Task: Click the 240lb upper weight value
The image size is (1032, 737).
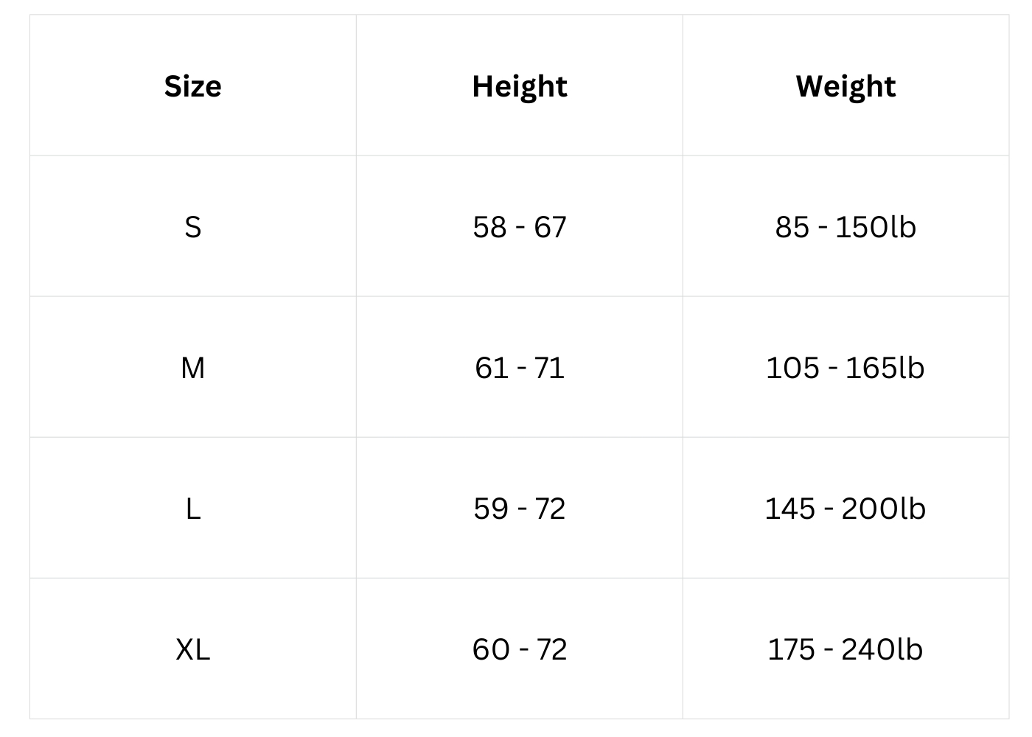Action: [882, 649]
